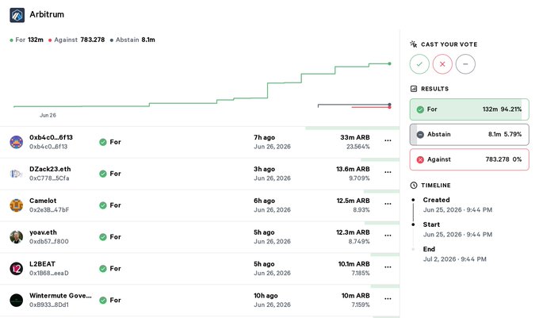Open more options for DZack23.eth vote
This screenshot has height=318, width=539.
coord(388,172)
